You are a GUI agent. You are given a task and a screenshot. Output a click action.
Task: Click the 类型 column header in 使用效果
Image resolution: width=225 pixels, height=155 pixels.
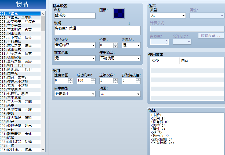(x=165, y=60)
